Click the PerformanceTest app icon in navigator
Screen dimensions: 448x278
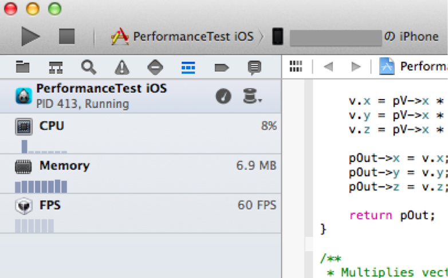(x=23, y=96)
